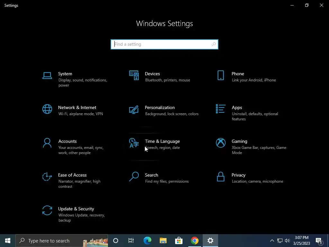The image size is (329, 247).
Task: Click "Display, sound, notifications, power" text
Action: pos(83,83)
